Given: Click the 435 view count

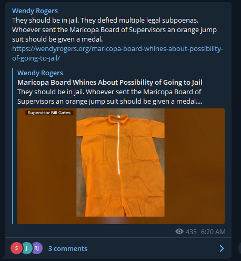Looking at the screenshot, I should [191, 232].
